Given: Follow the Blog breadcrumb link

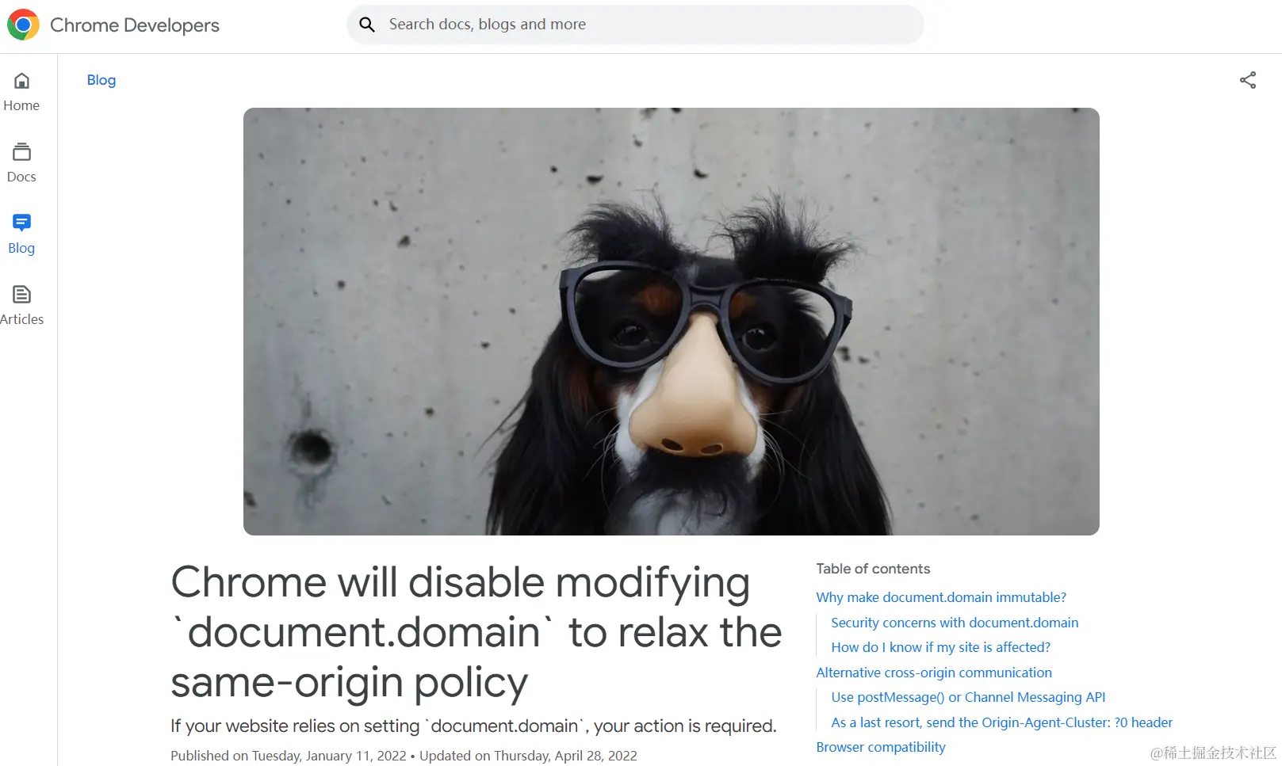Looking at the screenshot, I should click(101, 80).
